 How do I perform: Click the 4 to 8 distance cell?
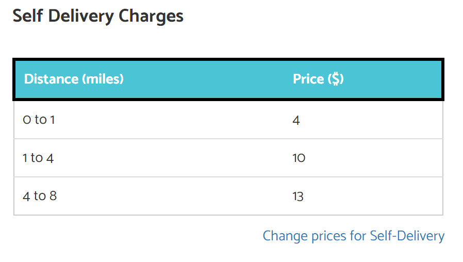[x=40, y=196]
